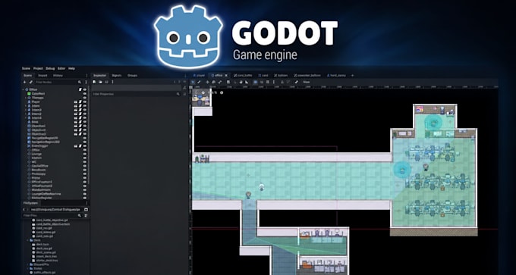This screenshot has width=516, height=275.
Task: Activate the Ruler Mode tool
Action: point(247,82)
